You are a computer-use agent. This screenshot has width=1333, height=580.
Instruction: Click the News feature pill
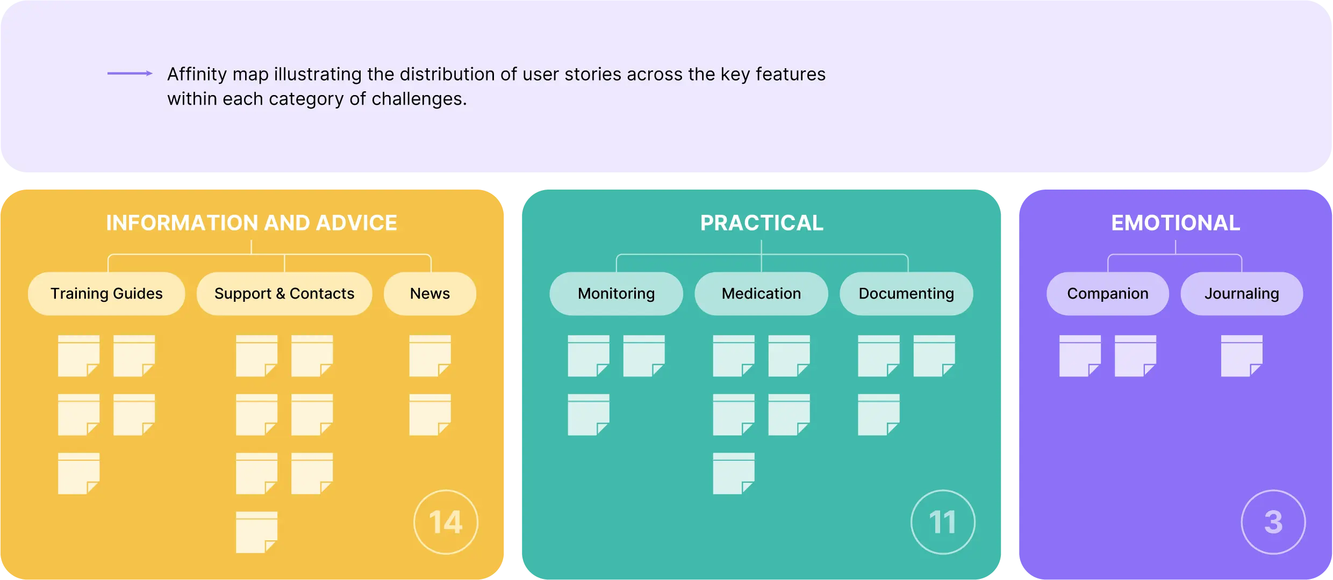point(430,294)
